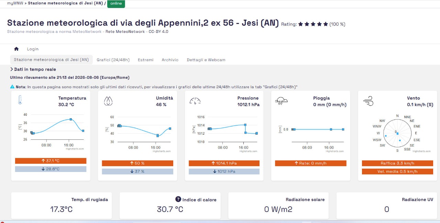Click the home icon in the navigation bar

(x=16, y=49)
